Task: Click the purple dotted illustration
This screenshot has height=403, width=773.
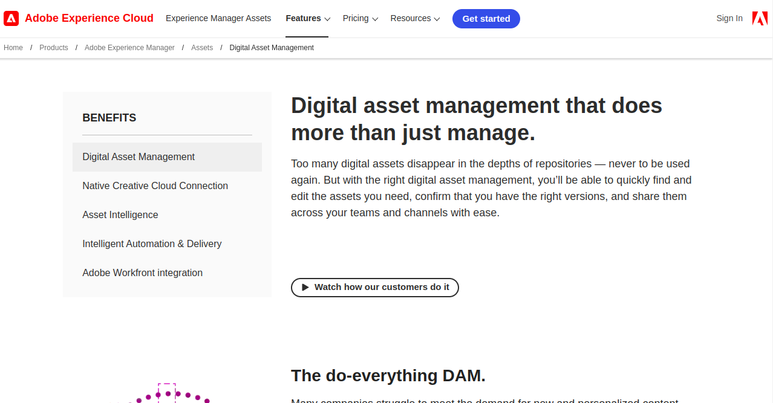Action: pos(166,393)
